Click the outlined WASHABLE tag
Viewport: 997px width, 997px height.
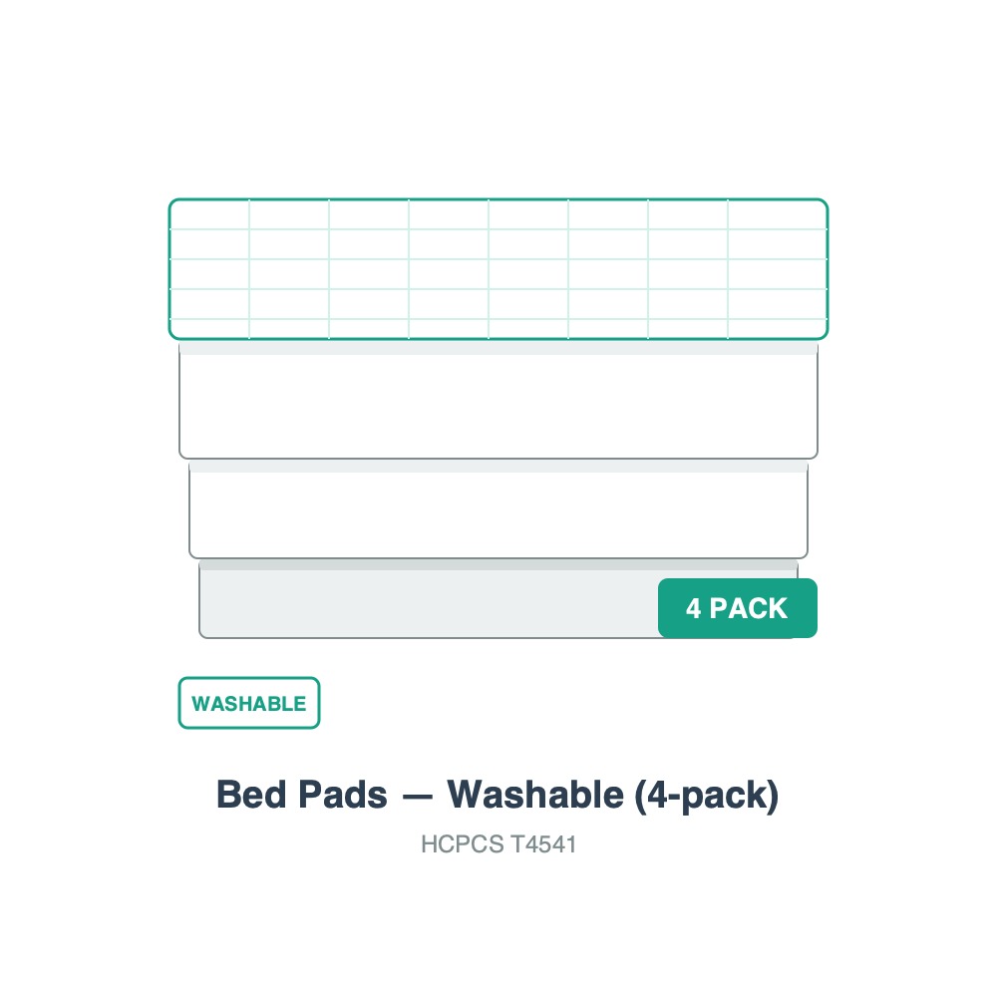249,703
